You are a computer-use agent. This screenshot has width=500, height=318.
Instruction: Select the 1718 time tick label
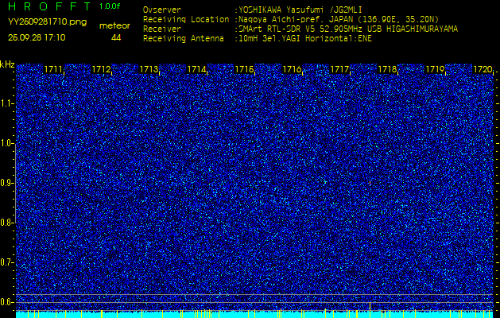tap(387, 70)
